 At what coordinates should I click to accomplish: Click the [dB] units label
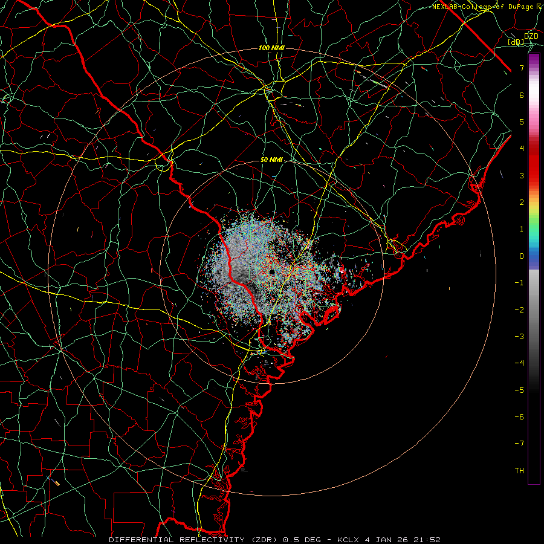(x=516, y=42)
